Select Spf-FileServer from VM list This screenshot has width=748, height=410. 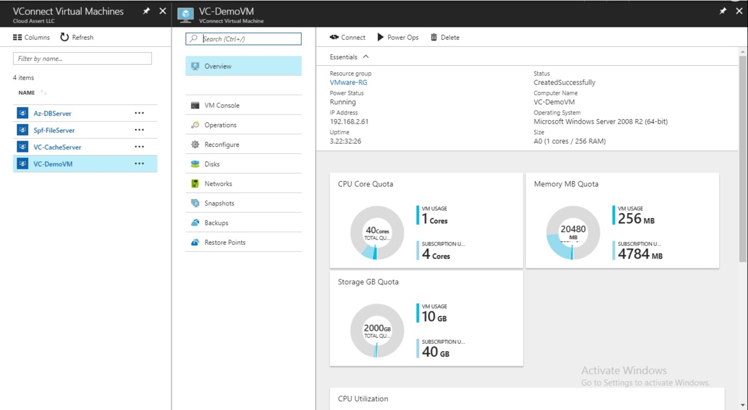coord(54,130)
